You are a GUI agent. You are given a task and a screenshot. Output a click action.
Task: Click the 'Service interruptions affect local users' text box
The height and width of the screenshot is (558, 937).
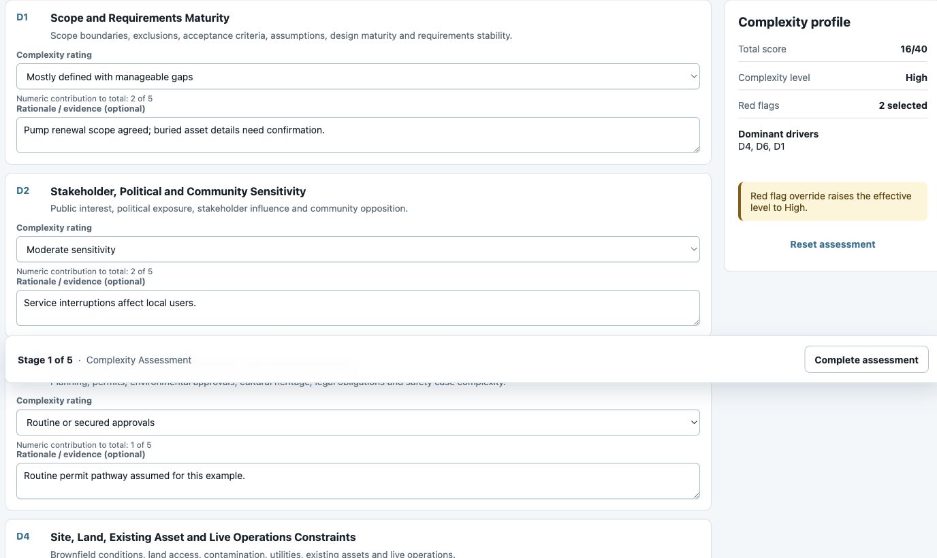(358, 308)
